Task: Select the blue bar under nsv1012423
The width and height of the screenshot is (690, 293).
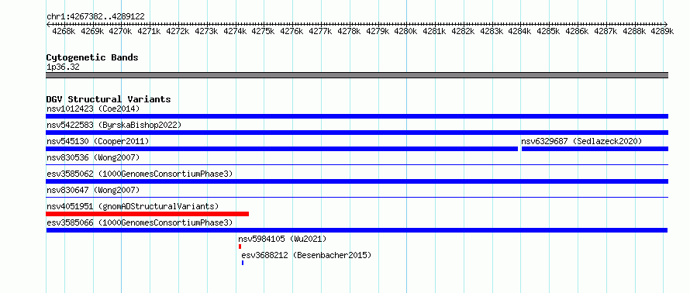Action: coord(357,116)
